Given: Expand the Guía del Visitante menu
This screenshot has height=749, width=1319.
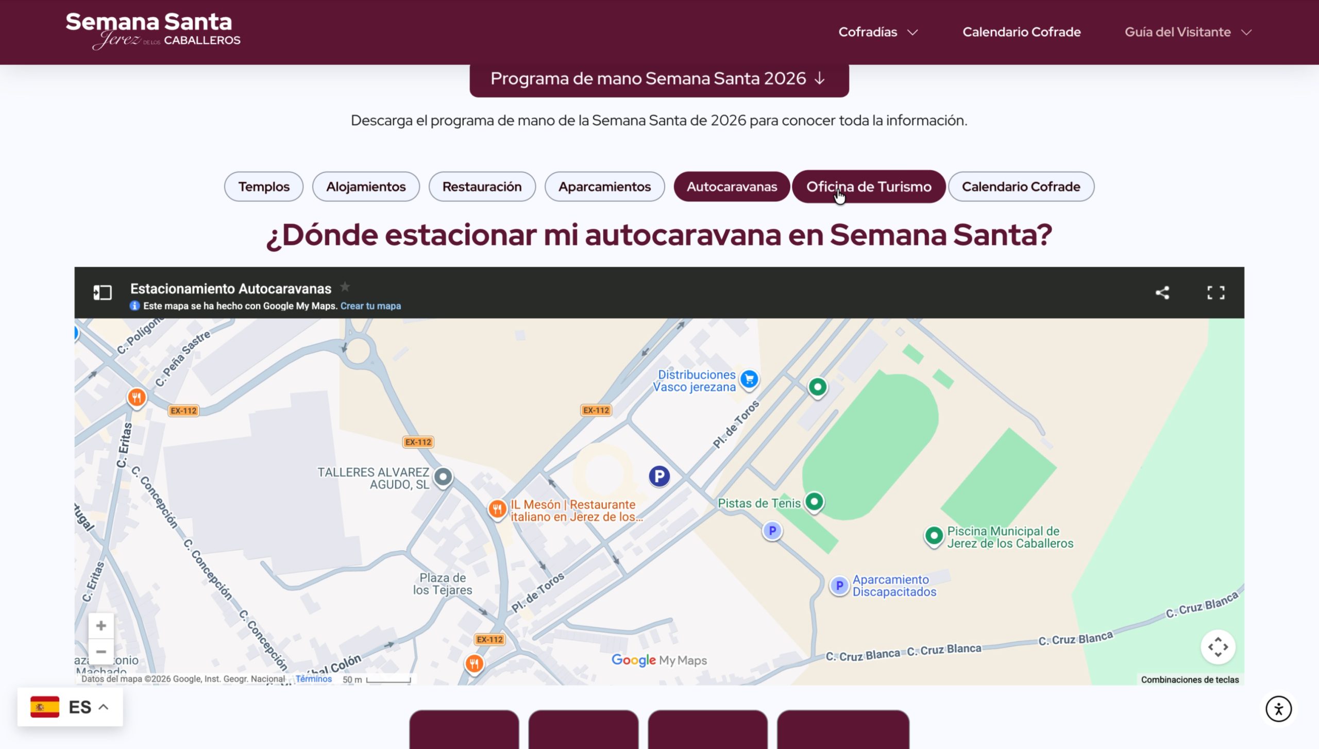Looking at the screenshot, I should [1188, 32].
